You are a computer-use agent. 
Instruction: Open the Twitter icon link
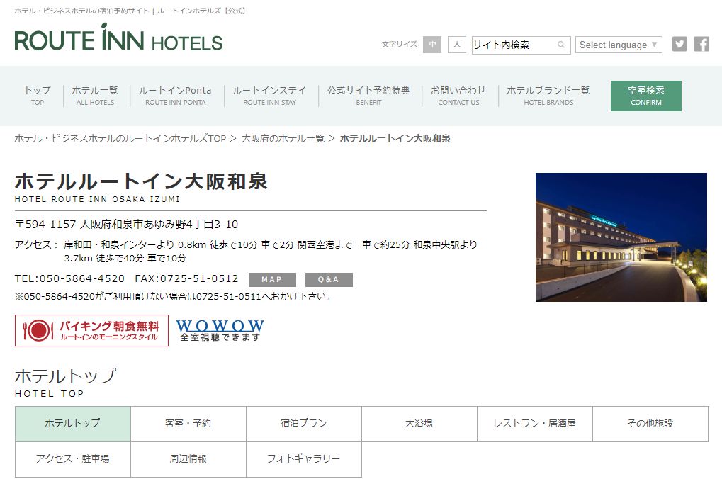(679, 44)
